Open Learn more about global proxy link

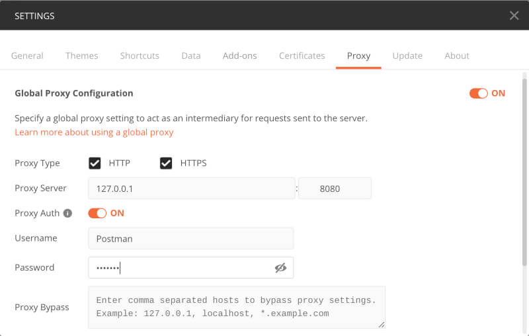point(94,132)
